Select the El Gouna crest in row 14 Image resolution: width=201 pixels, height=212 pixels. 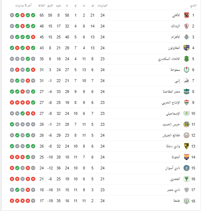(x=187, y=157)
